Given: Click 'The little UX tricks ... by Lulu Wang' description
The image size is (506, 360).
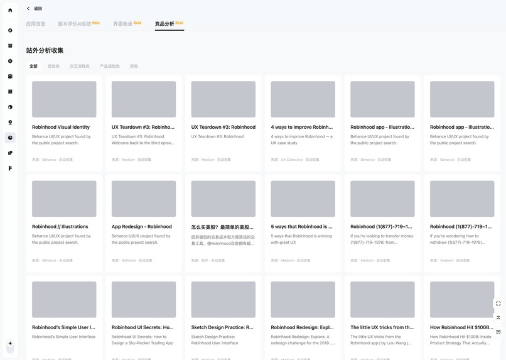Looking at the screenshot, I should pos(381,340).
